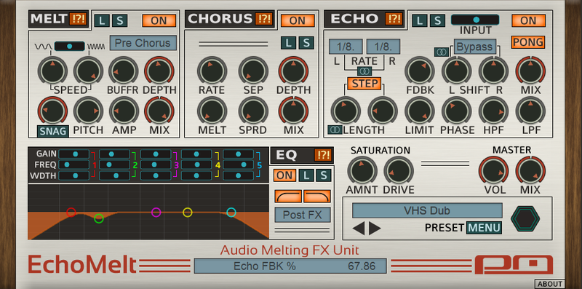Click the ECHO section !?! icon
Screen dimensions: 582x289
coord(394,19)
